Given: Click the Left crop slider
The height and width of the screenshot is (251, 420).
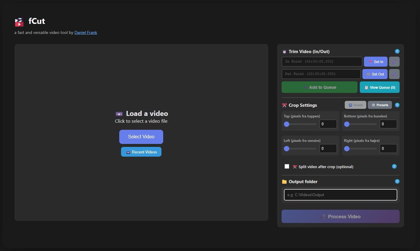Looking at the screenshot, I should click(x=300, y=149).
